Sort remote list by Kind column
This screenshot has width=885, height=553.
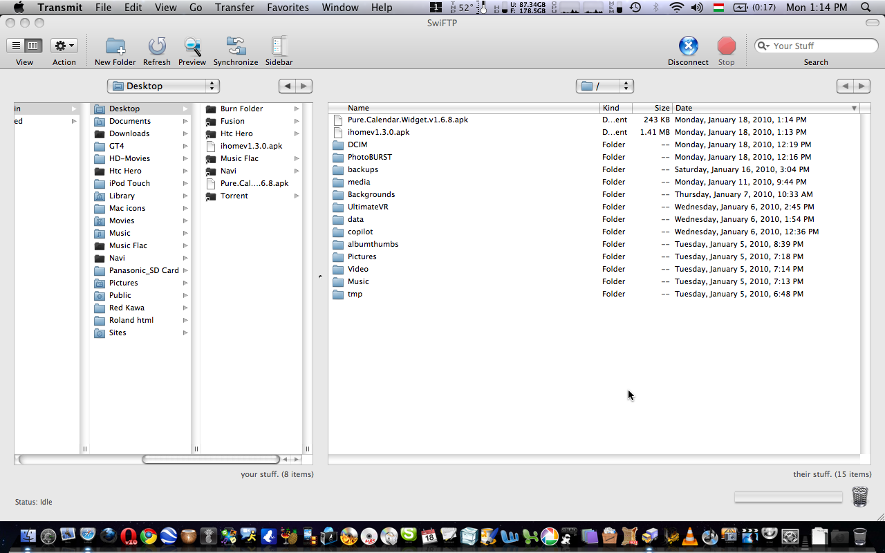click(616, 108)
